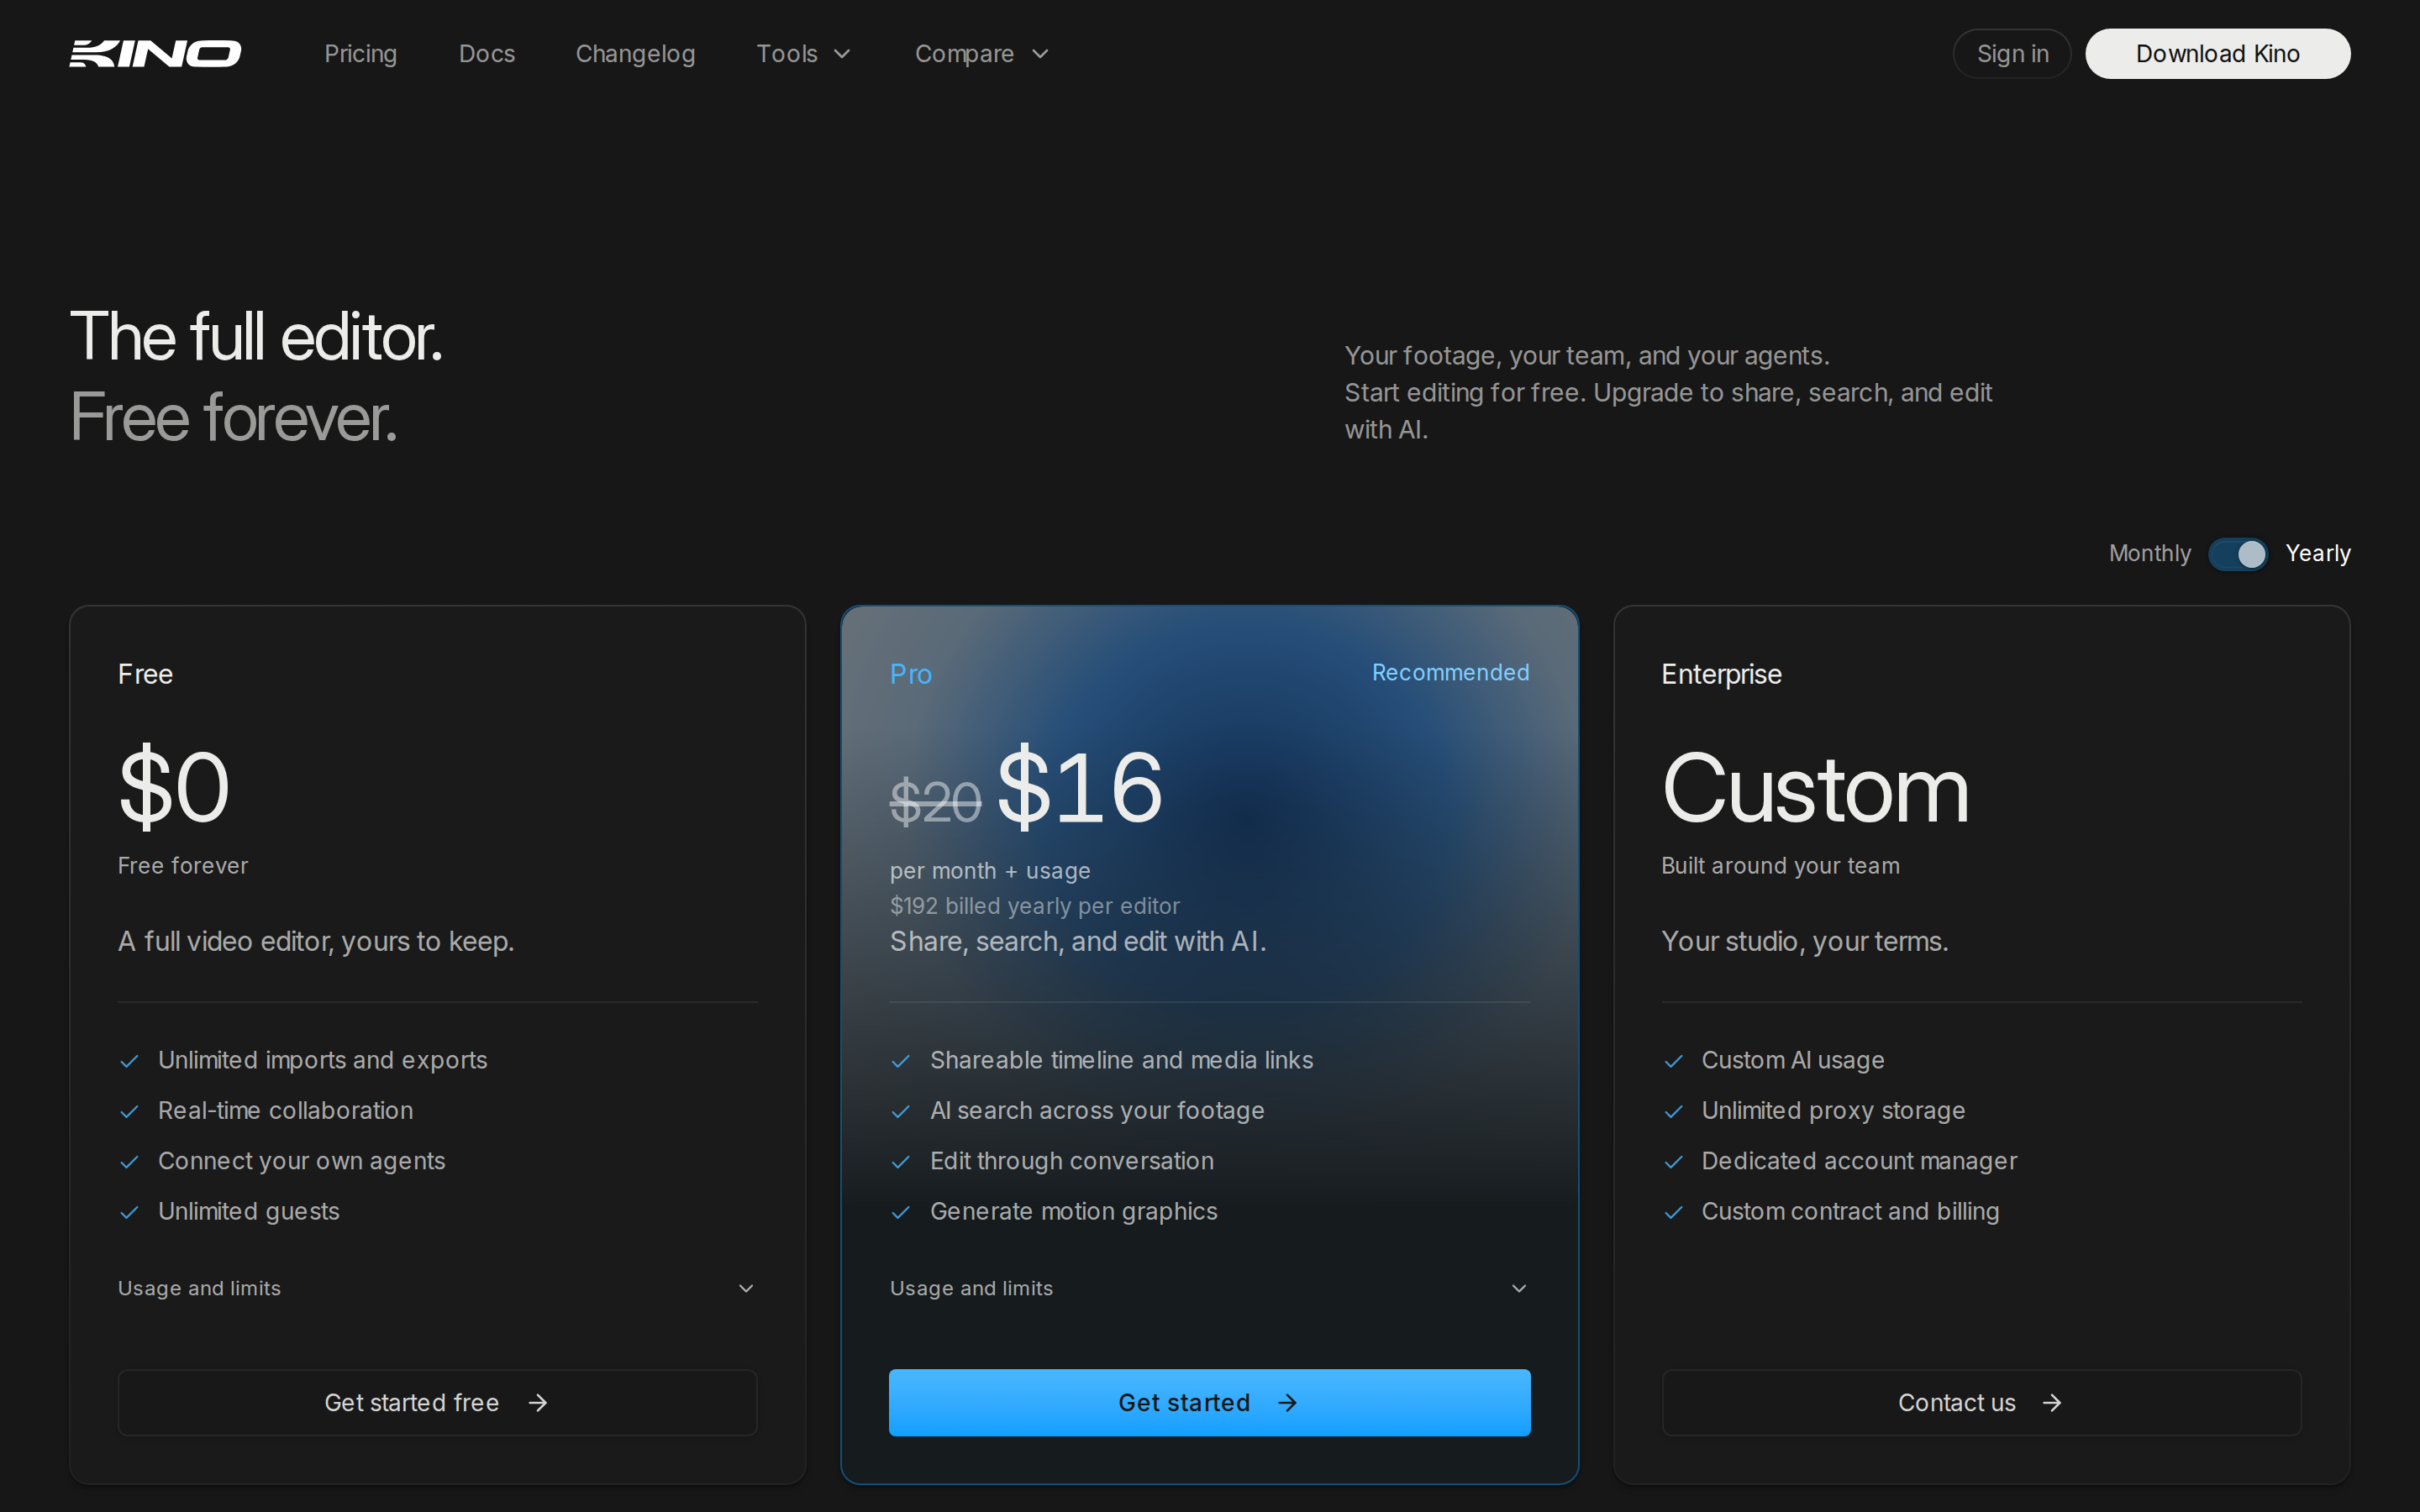This screenshot has width=2420, height=1512.
Task: Click checkmark beside Custom contract and billing
Action: [1673, 1212]
